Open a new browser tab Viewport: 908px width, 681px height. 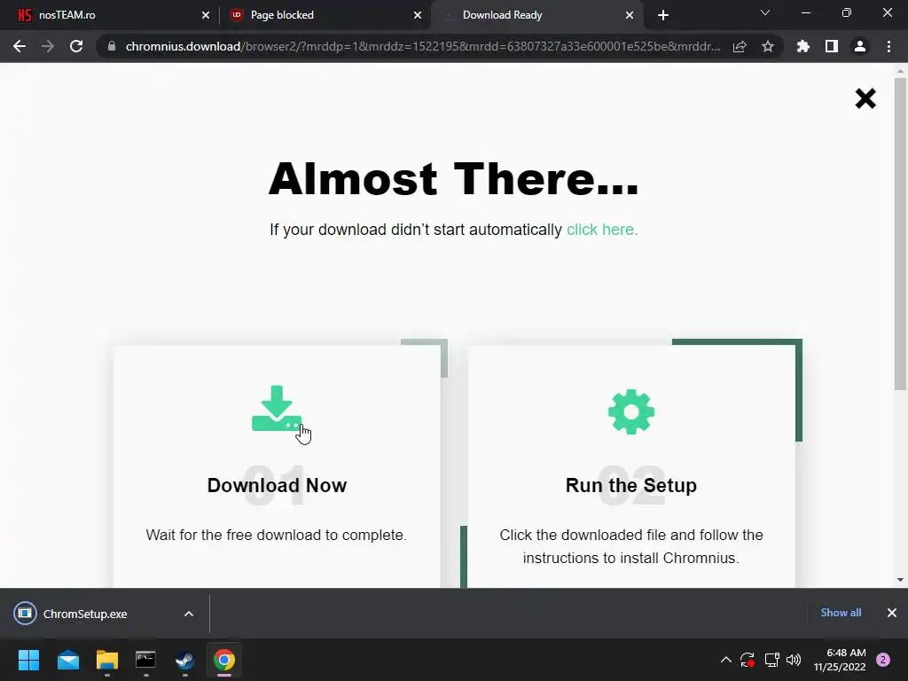pyautogui.click(x=663, y=15)
